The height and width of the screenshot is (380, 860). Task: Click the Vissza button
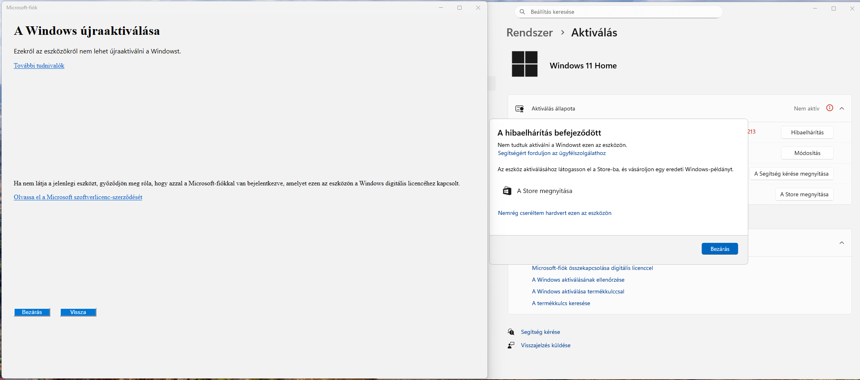point(78,312)
